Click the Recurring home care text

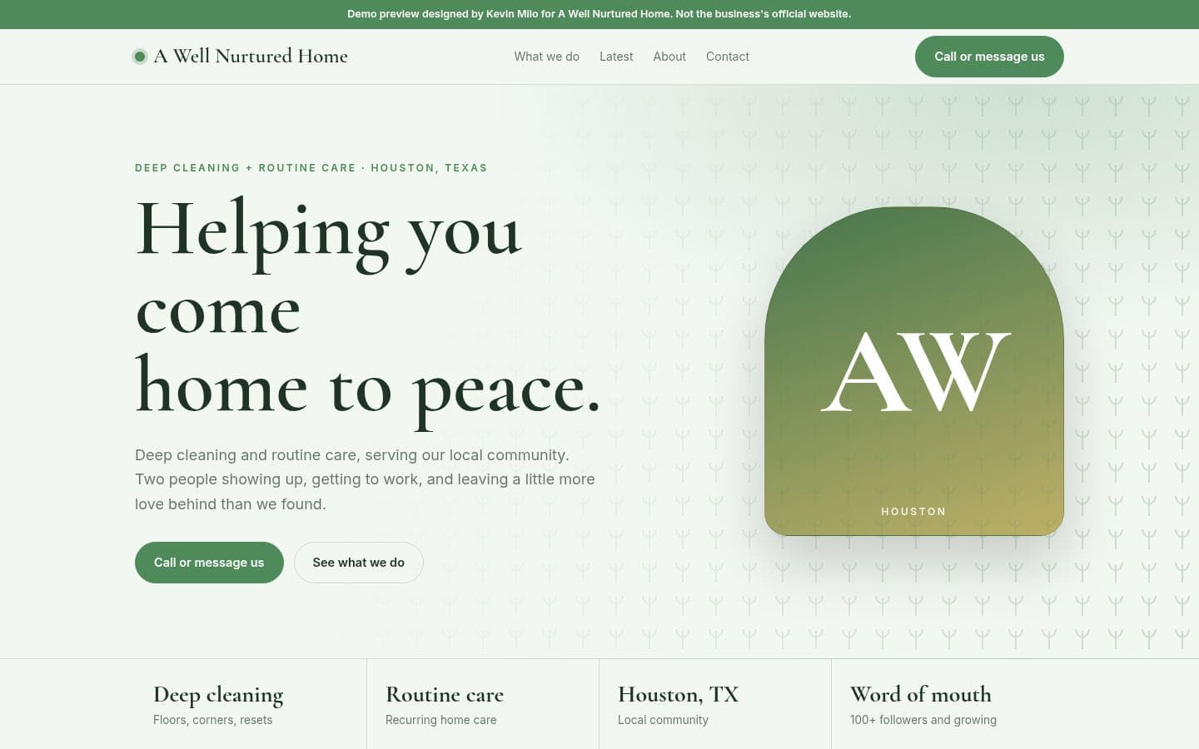[441, 720]
